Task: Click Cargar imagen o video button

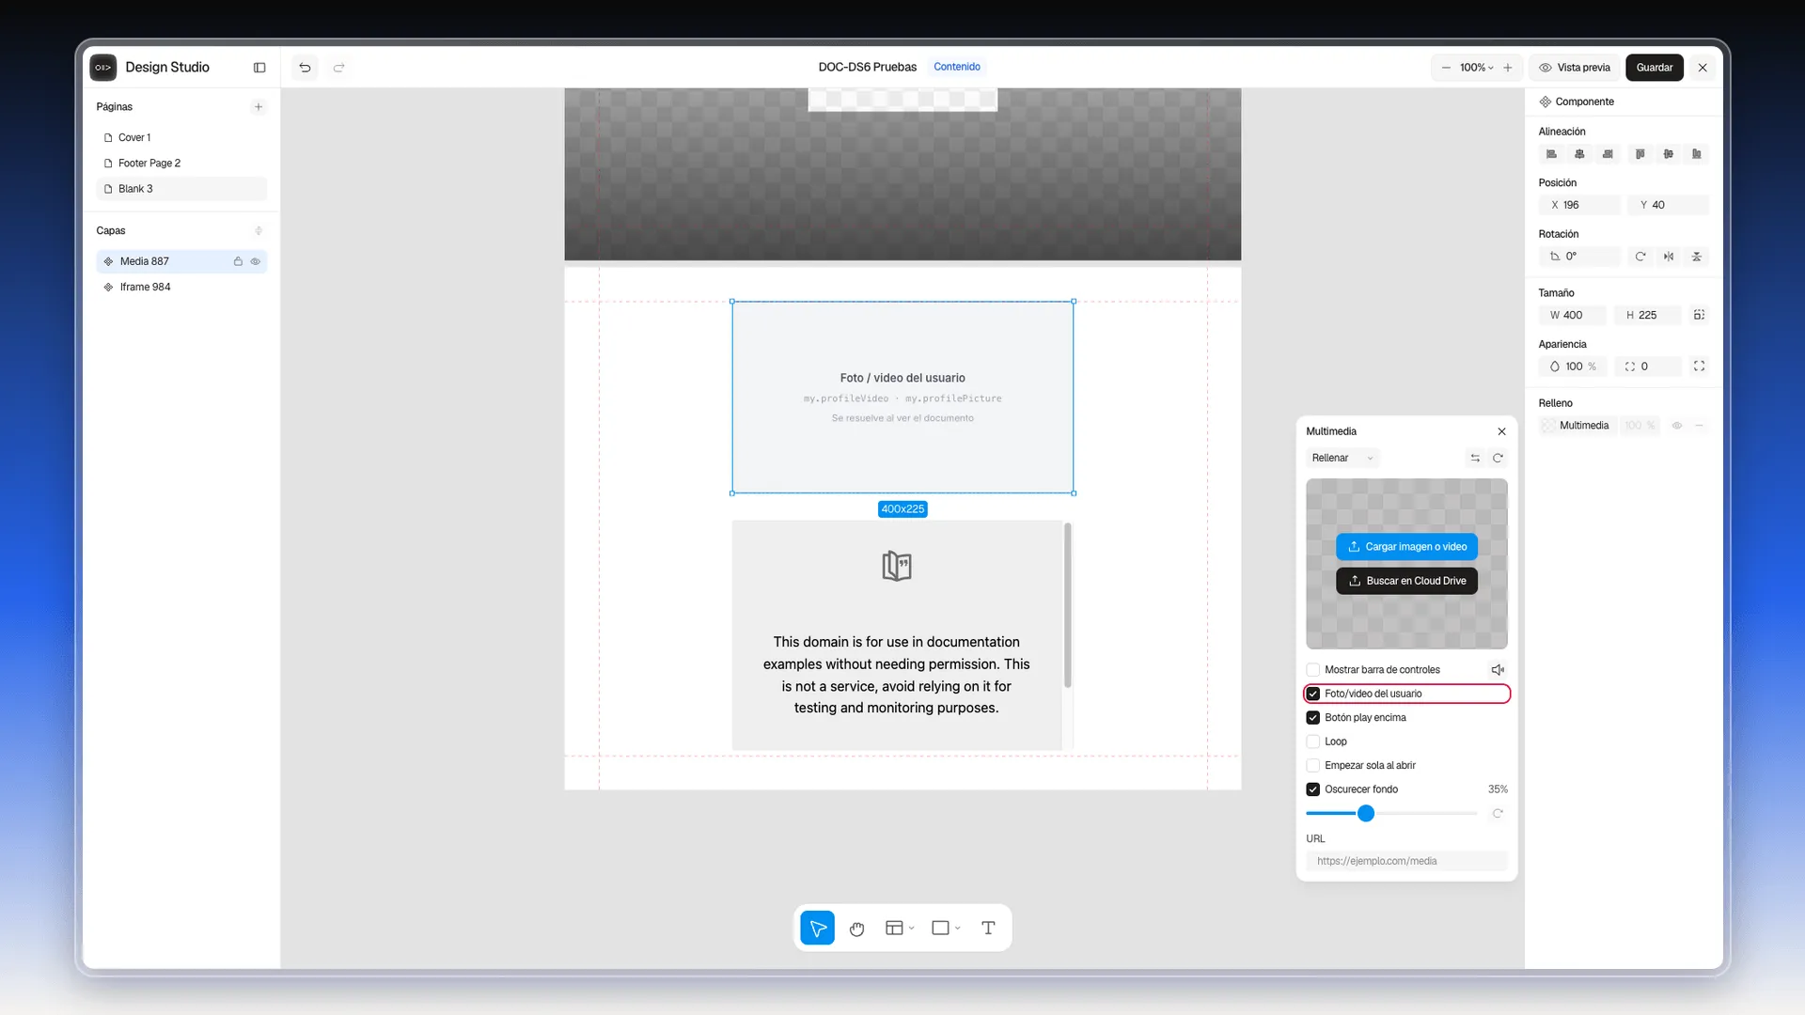Action: (1406, 547)
